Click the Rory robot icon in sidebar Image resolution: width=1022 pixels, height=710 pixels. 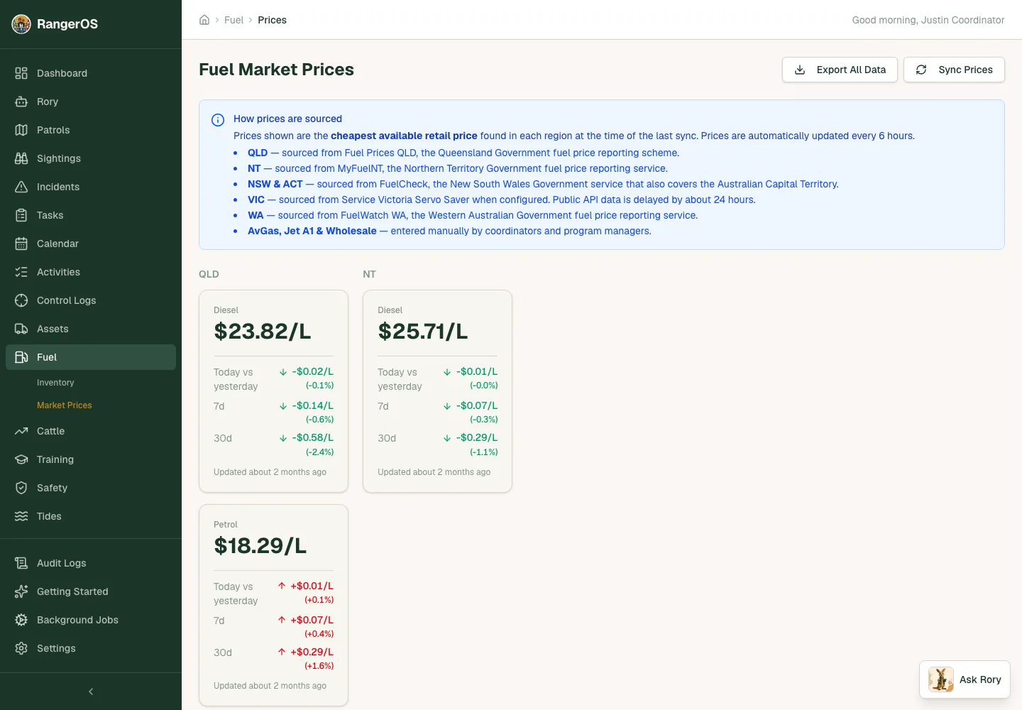pyautogui.click(x=21, y=102)
